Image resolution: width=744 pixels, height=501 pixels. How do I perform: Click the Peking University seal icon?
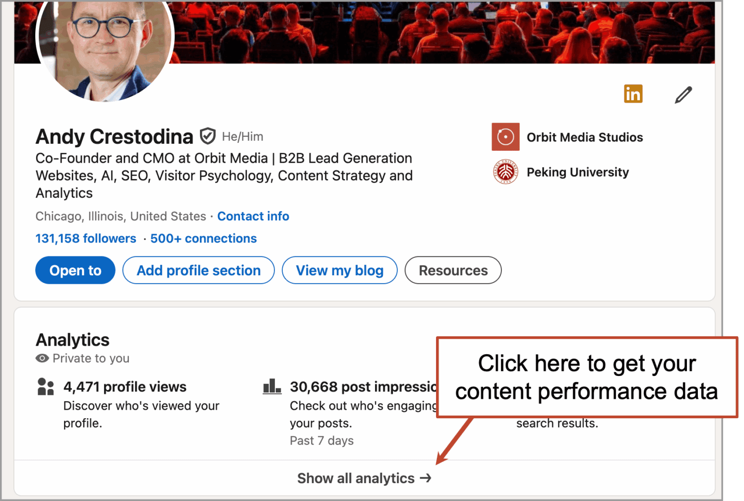(x=505, y=172)
